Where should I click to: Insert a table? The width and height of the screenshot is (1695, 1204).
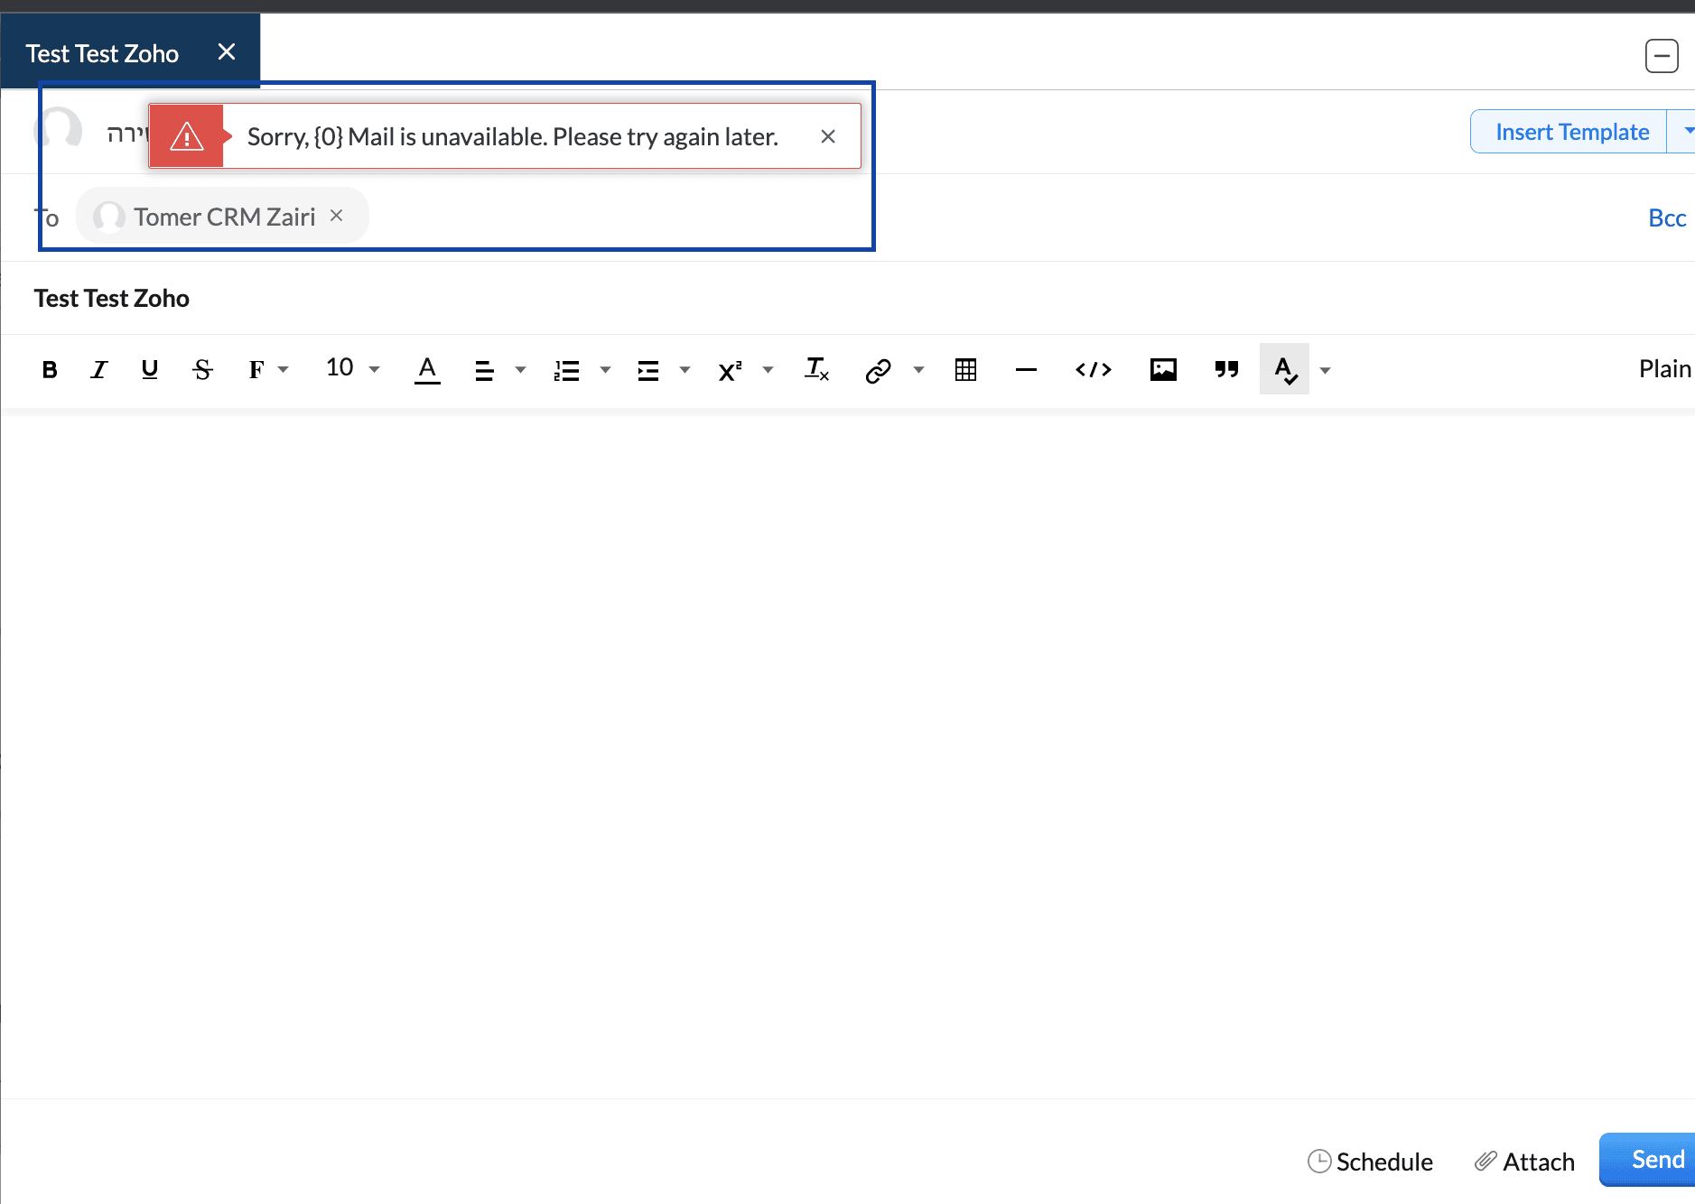[965, 369]
